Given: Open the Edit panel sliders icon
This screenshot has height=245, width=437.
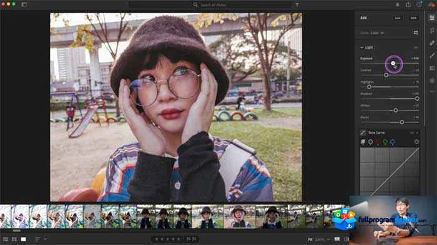Looking at the screenshot, I should 432,18.
